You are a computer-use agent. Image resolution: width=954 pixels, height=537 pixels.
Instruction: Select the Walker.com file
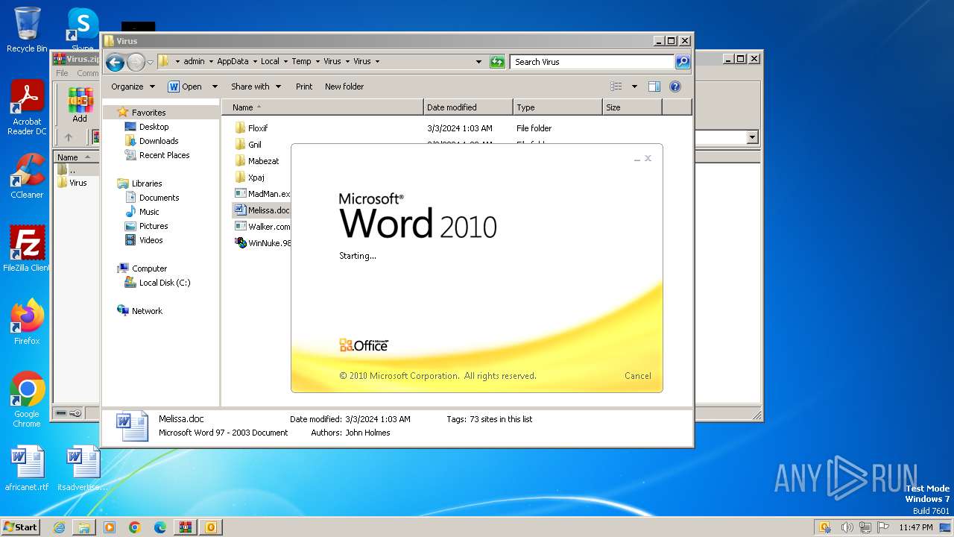[x=262, y=227]
